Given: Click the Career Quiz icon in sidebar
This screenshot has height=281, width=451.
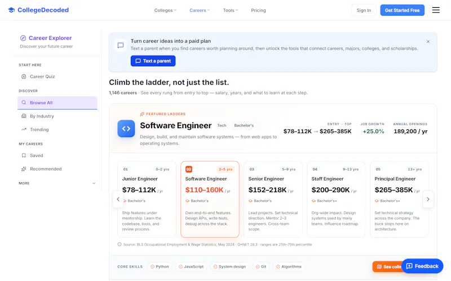Looking at the screenshot, I should 24,76.
